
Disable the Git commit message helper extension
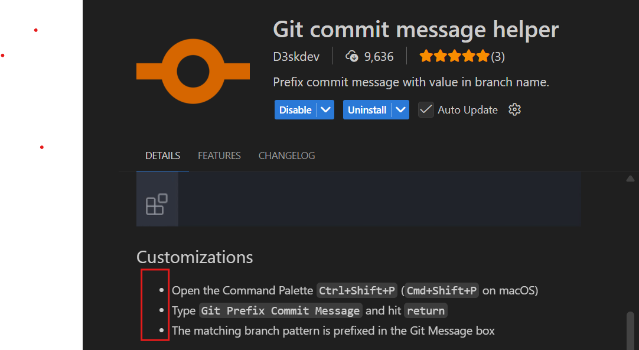tap(295, 110)
